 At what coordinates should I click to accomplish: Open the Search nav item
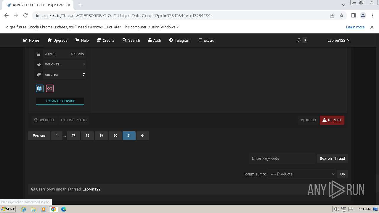(x=131, y=40)
